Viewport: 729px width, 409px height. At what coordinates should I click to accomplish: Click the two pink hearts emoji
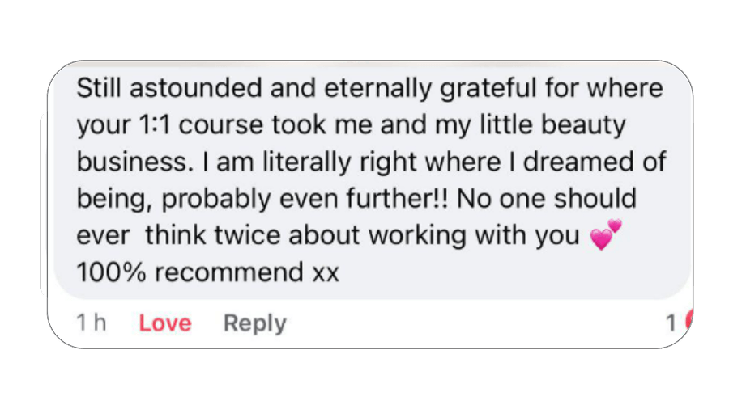(605, 235)
